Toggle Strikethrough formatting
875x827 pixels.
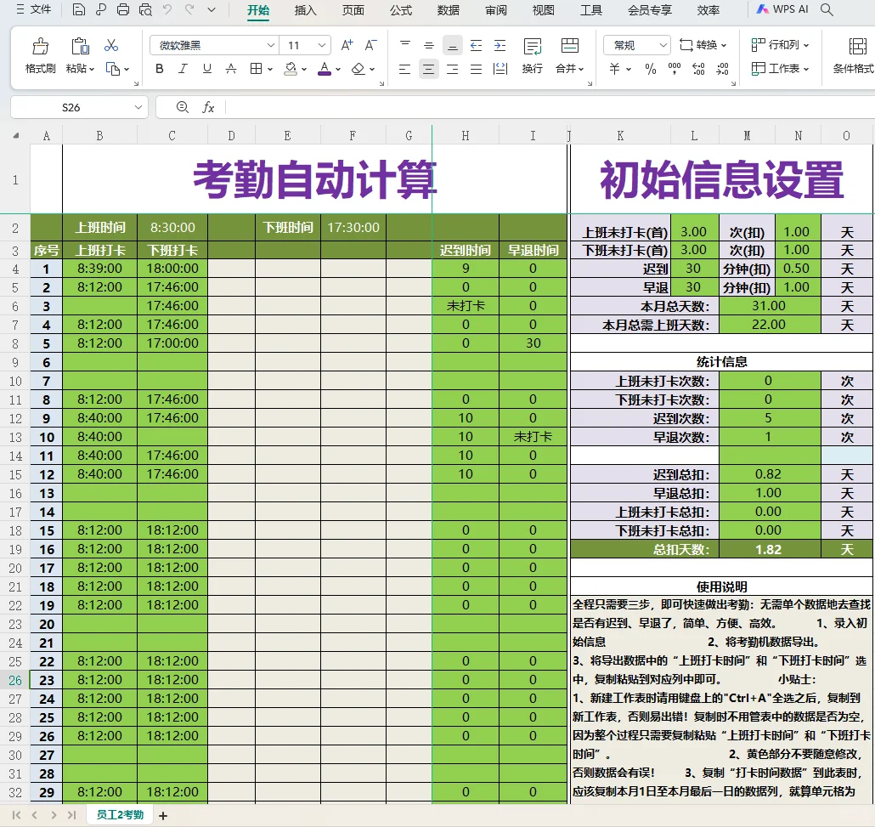pyautogui.click(x=231, y=69)
